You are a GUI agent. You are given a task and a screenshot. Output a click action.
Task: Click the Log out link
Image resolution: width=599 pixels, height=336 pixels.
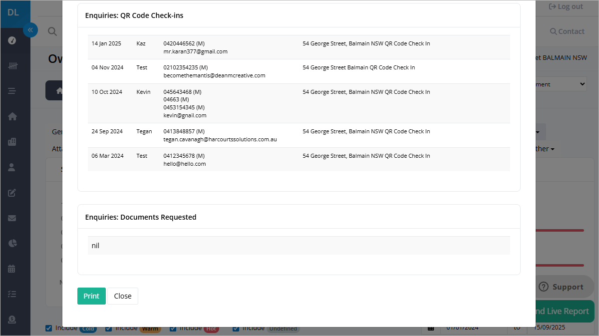[x=566, y=6]
